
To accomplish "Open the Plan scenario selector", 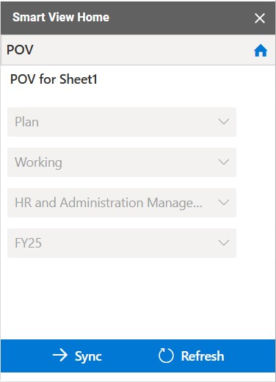I will 122,122.
